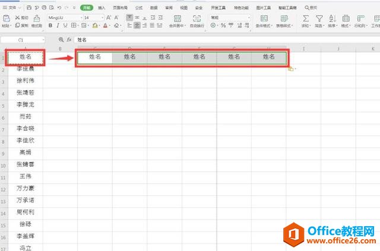Open the Formulas (公式) ribbon tab
Image resolution: width=380 pixels, height=251 pixels.
tap(138, 8)
